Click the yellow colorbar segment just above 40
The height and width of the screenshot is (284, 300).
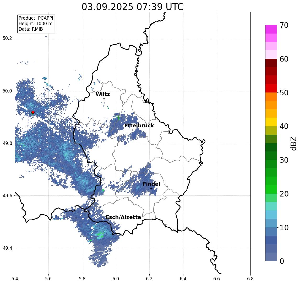click(x=271, y=122)
